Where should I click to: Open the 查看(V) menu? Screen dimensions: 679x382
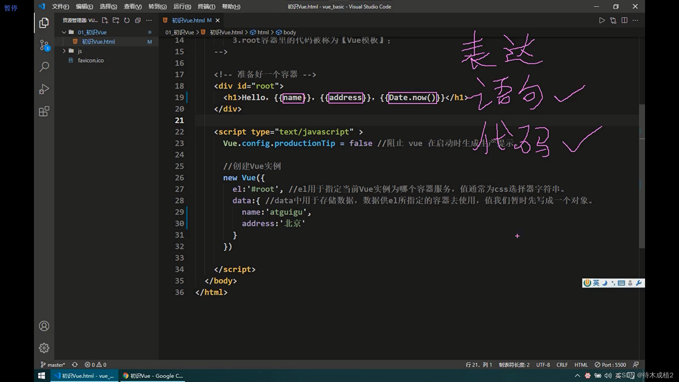click(133, 6)
